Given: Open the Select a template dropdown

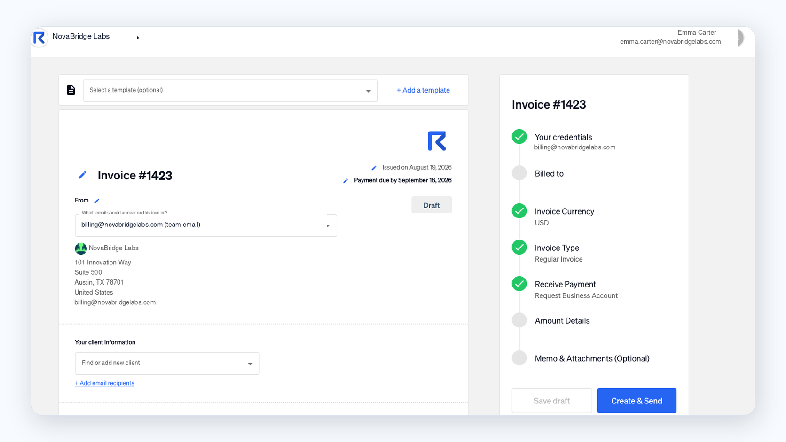Looking at the screenshot, I should [x=230, y=91].
